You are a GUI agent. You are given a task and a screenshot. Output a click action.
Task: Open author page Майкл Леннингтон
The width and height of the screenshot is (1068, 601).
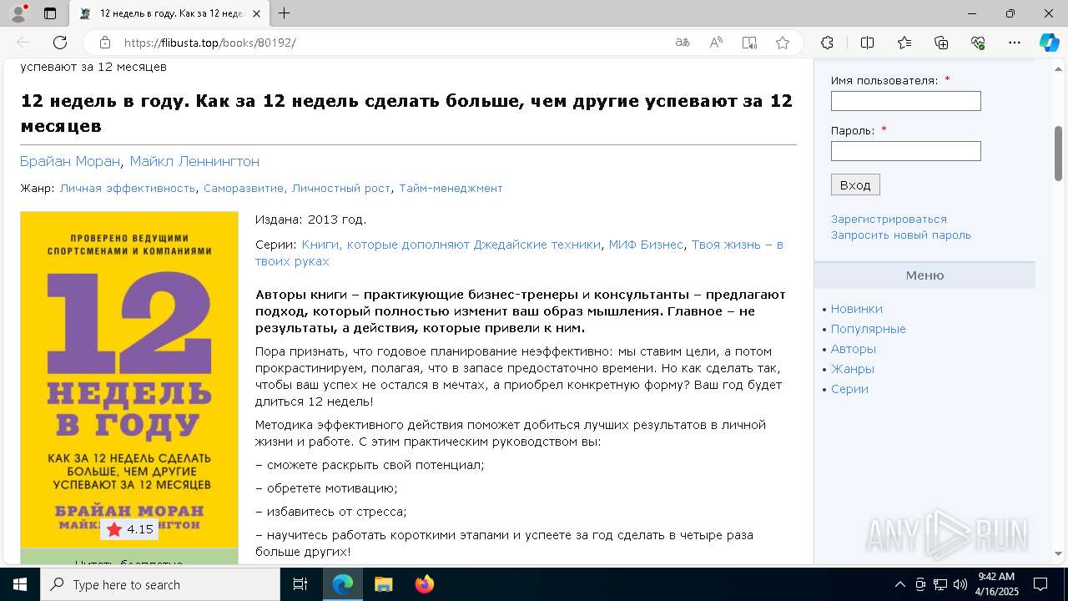coord(194,161)
